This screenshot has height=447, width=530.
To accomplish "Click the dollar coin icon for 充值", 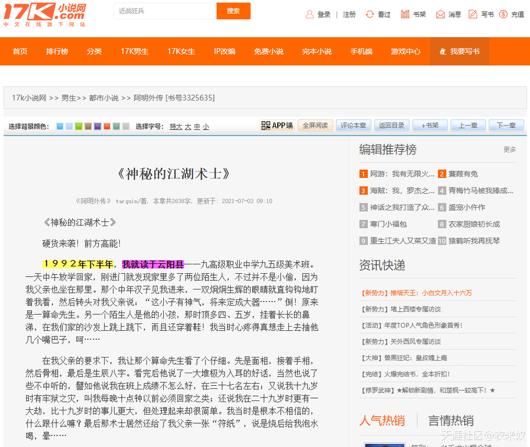I will point(503,14).
